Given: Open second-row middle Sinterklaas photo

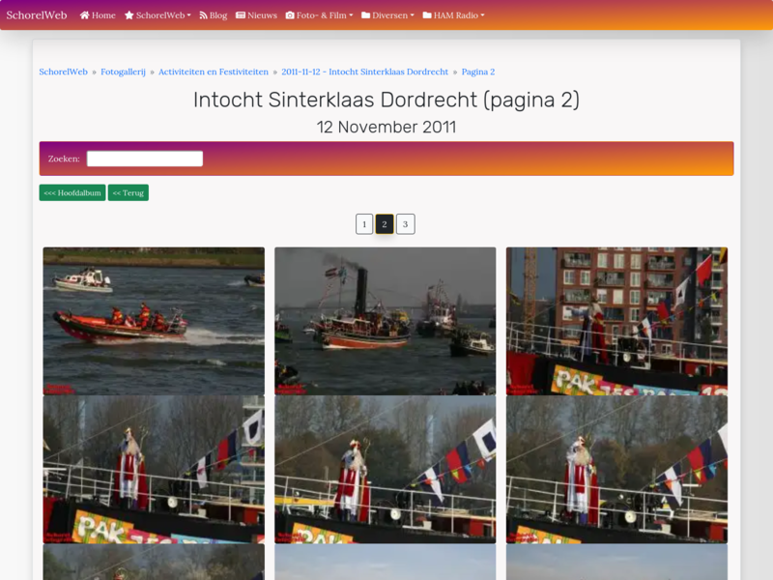Looking at the screenshot, I should pyautogui.click(x=386, y=470).
